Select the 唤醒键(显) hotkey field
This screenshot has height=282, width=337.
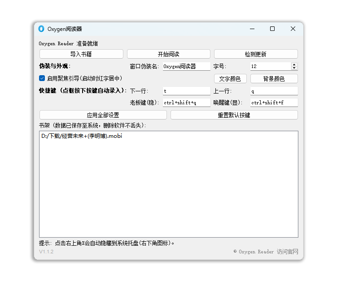pyautogui.click(x=274, y=103)
